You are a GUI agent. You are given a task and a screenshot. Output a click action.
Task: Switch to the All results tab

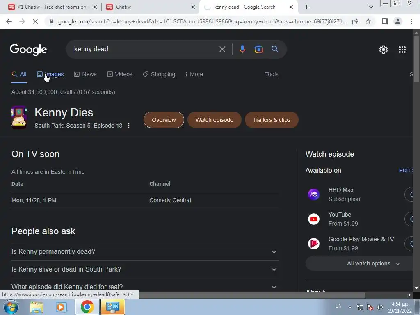click(x=19, y=74)
